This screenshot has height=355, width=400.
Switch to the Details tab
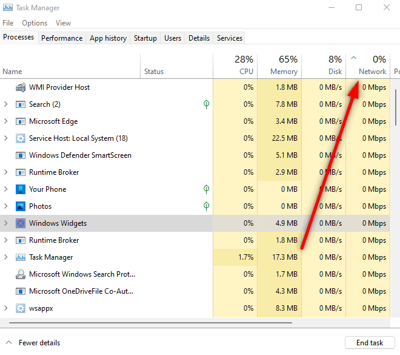199,38
